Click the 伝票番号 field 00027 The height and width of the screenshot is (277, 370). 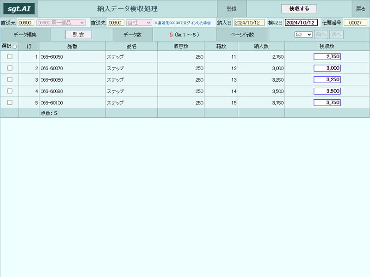coord(355,23)
